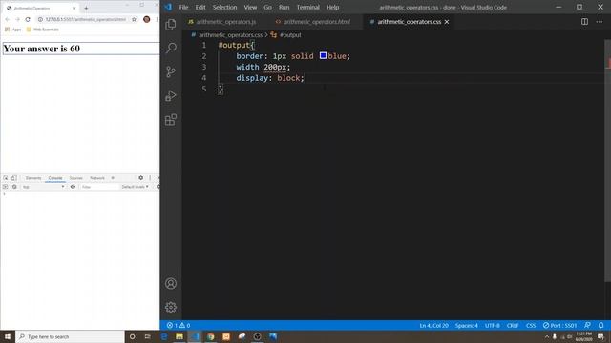
Task: Open Task View on the taskbar
Action: pyautogui.click(x=148, y=336)
